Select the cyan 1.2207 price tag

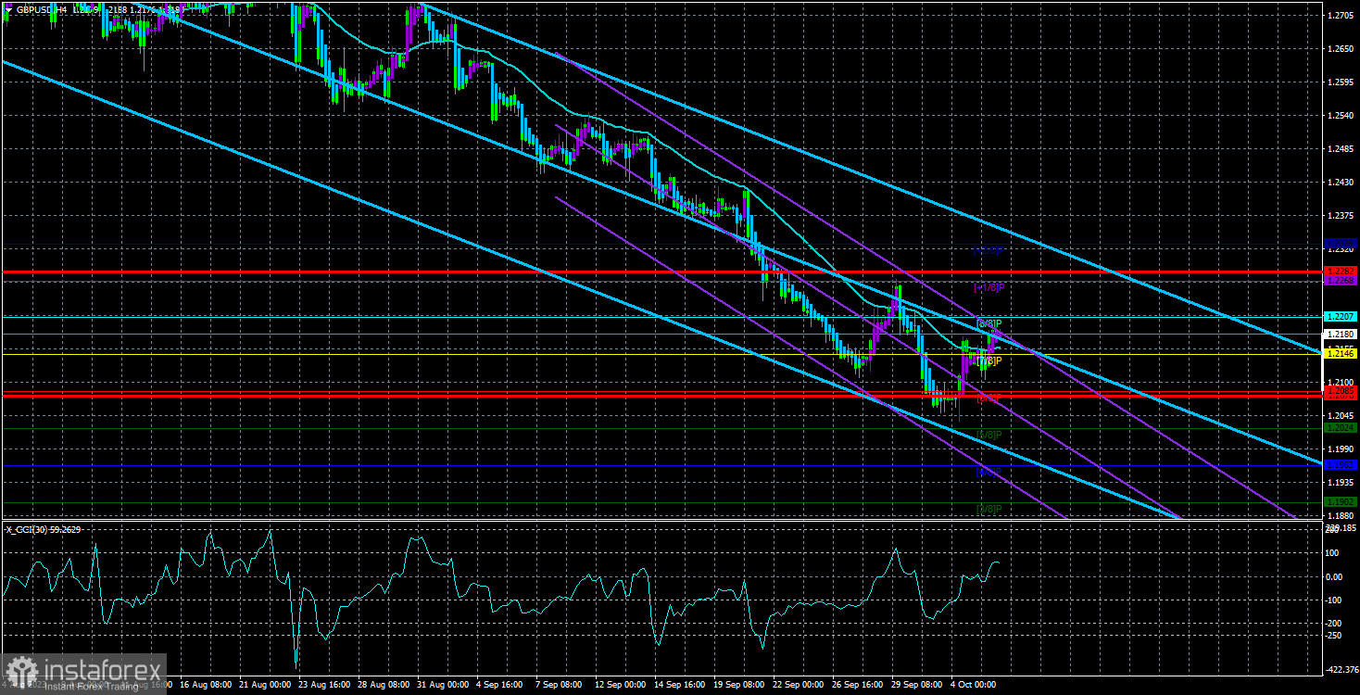(1341, 317)
